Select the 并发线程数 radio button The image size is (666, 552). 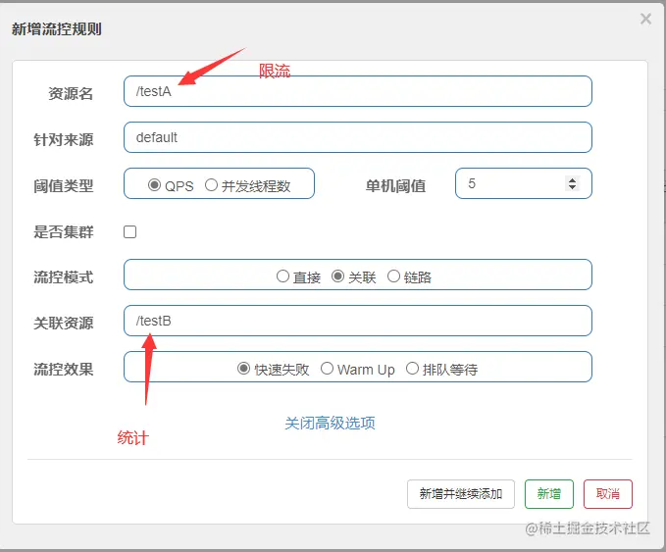tap(211, 184)
